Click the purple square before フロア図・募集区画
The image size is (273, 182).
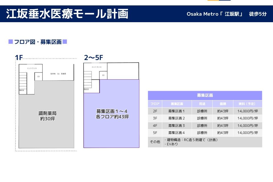[11, 42]
